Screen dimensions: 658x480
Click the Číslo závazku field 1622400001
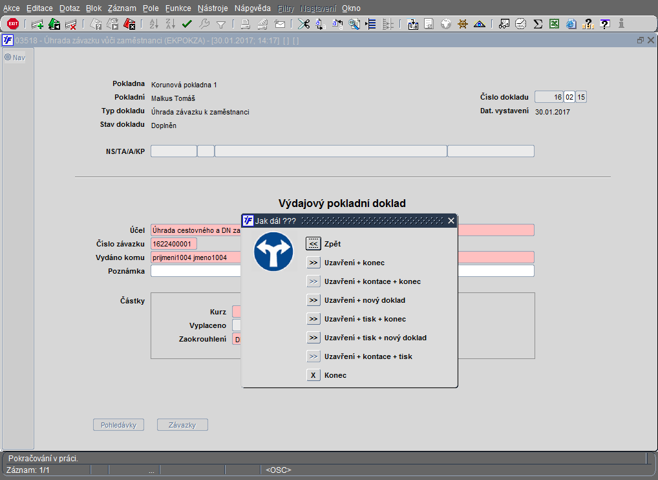point(174,244)
